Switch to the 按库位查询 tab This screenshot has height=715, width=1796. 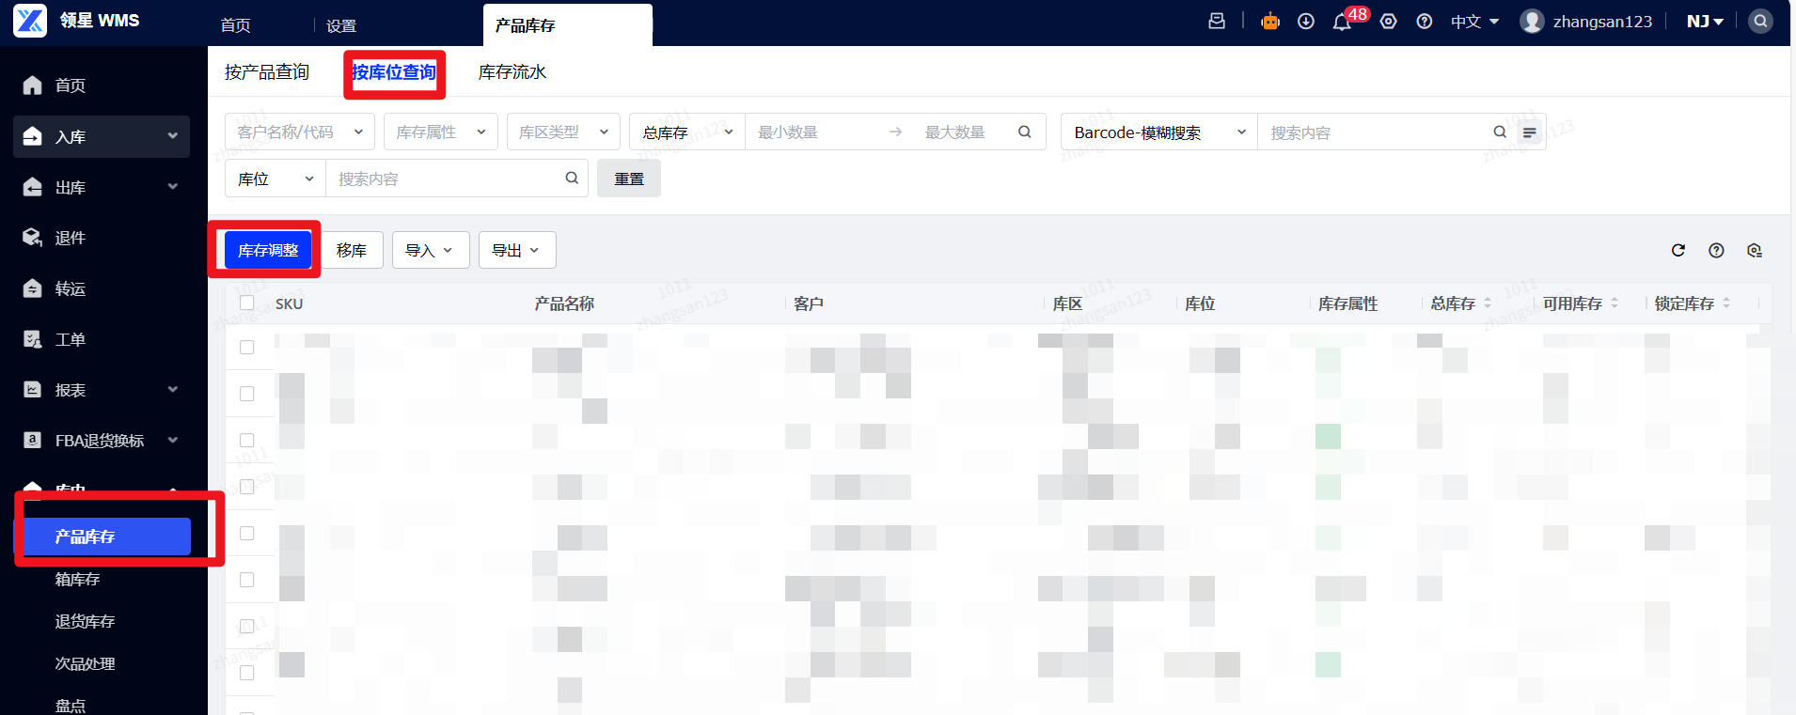tap(394, 72)
